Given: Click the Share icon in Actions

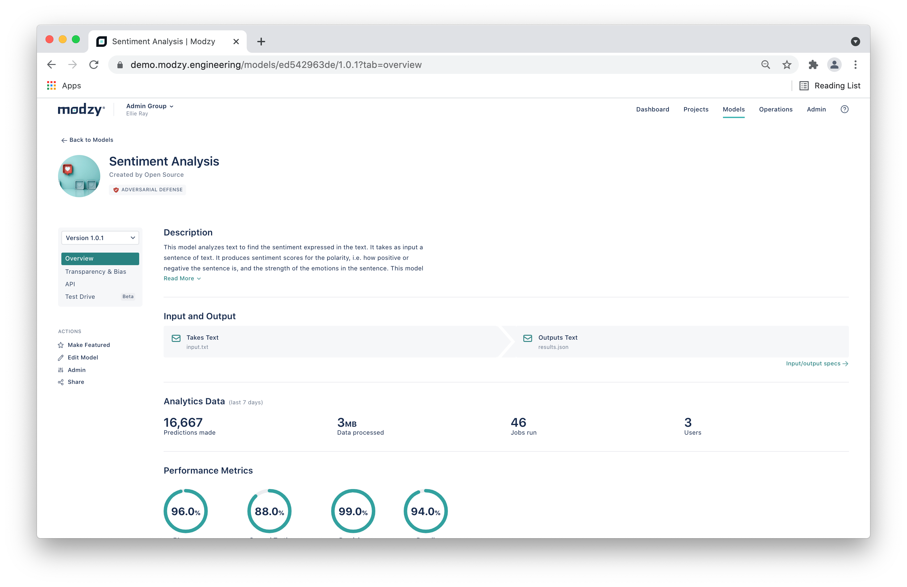Looking at the screenshot, I should (x=61, y=382).
